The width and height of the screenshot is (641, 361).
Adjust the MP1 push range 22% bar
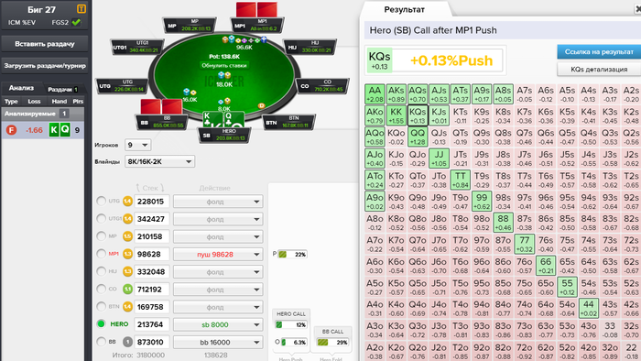[x=293, y=255]
